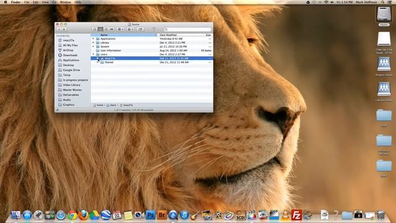Launch VLC from the Dock

point(285,215)
